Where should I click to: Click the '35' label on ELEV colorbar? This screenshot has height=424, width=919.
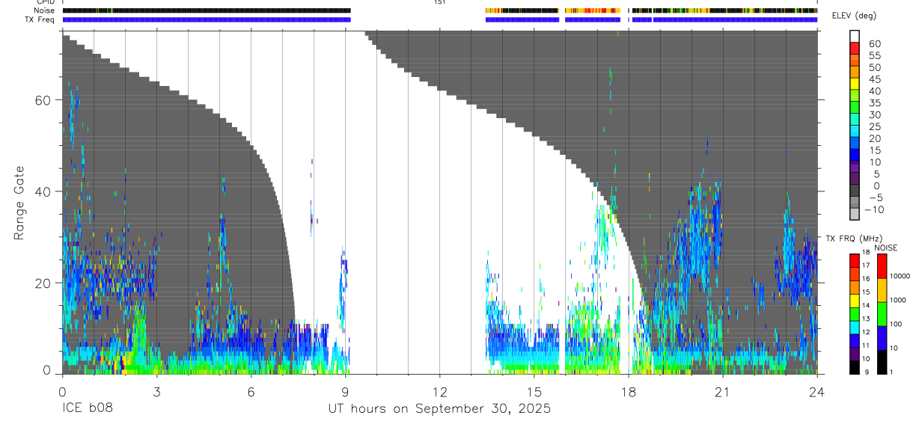pos(875,103)
